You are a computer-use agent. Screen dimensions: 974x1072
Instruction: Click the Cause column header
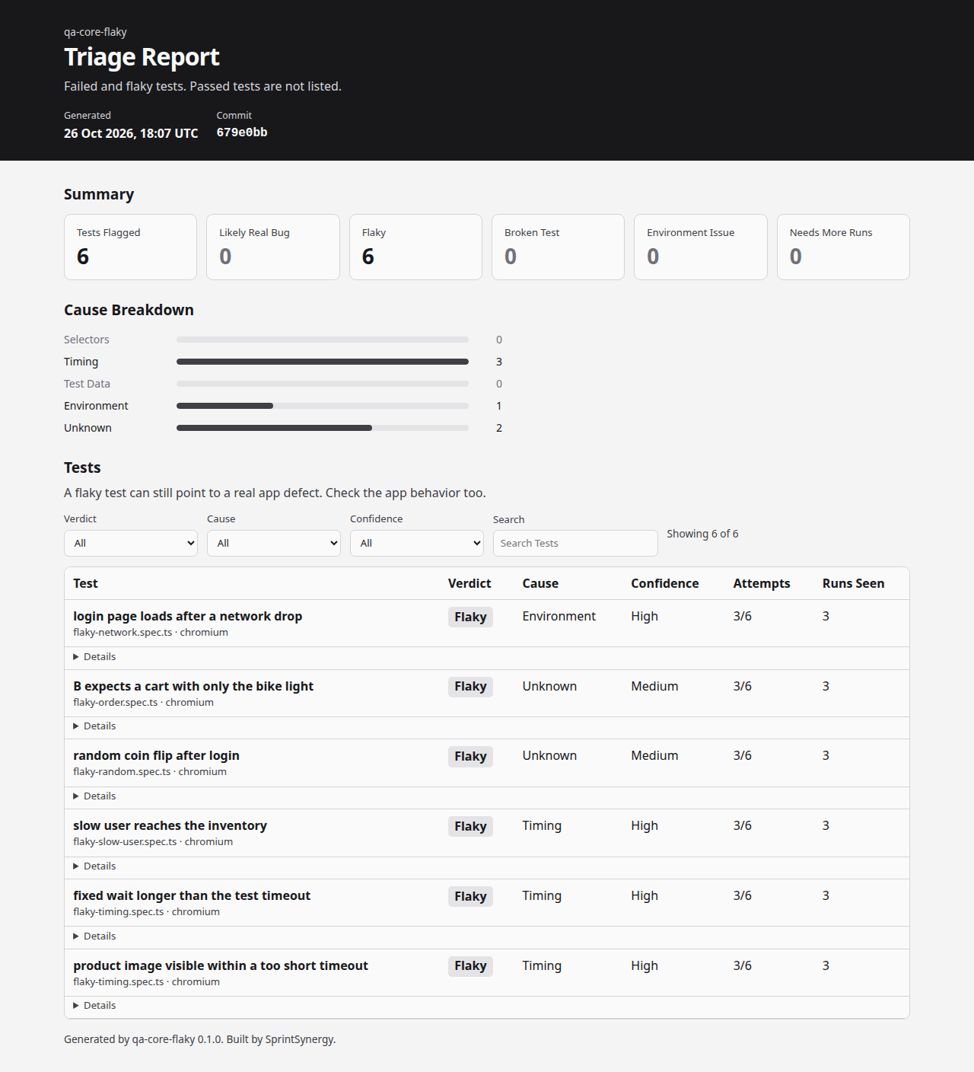click(540, 583)
